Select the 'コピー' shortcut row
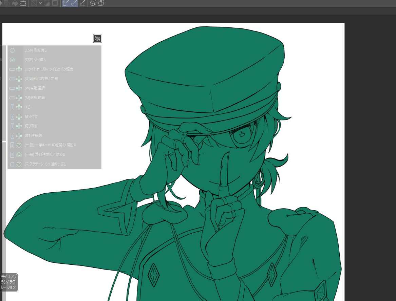 click(x=55, y=107)
